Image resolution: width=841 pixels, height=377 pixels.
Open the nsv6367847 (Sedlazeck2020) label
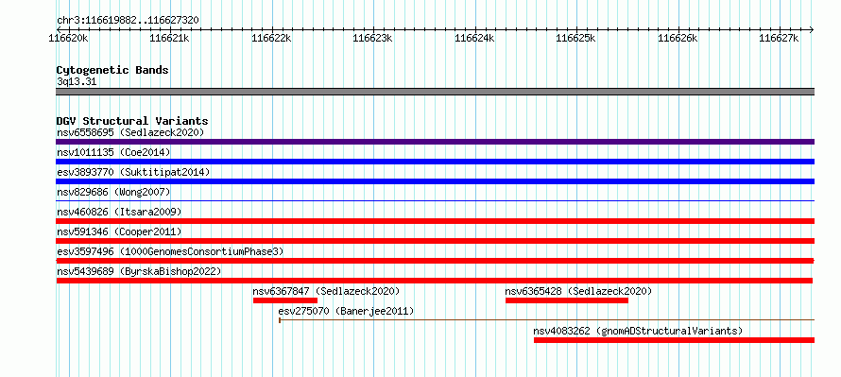coord(327,291)
